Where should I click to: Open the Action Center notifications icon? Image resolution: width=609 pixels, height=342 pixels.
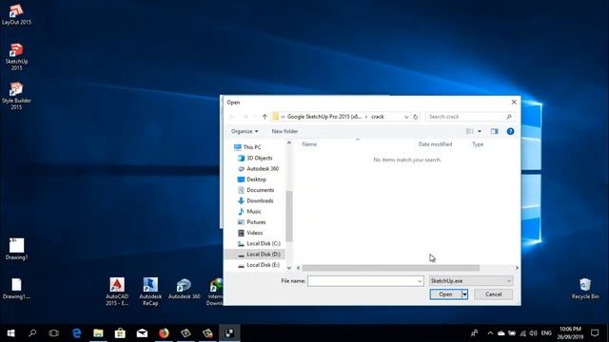click(x=595, y=333)
